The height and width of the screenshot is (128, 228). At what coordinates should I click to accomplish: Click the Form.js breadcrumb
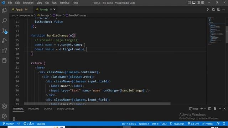pos(43,15)
